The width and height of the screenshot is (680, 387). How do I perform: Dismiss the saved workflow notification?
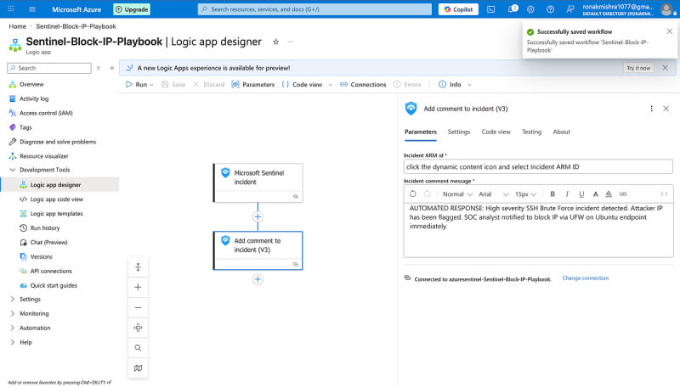pos(670,31)
